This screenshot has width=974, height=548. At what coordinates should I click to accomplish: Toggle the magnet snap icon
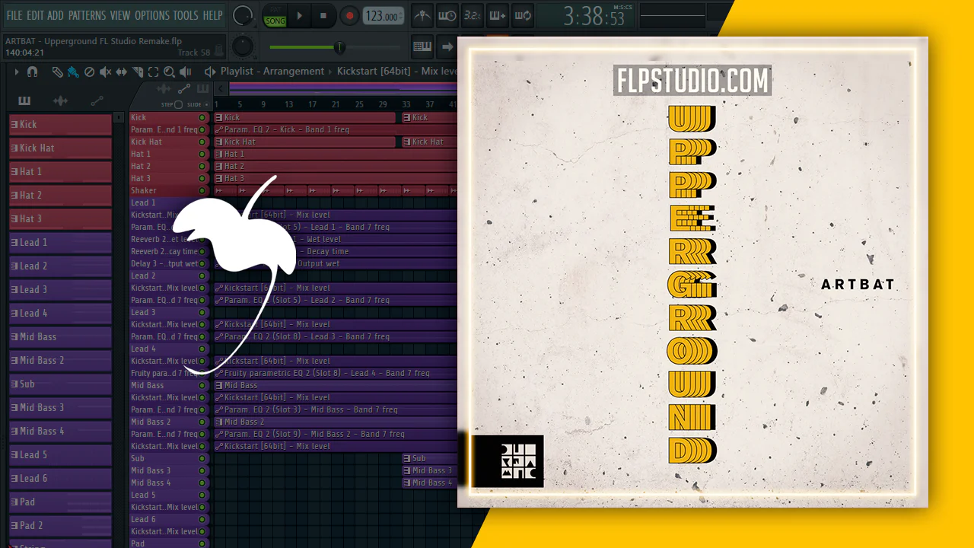pyautogui.click(x=32, y=72)
